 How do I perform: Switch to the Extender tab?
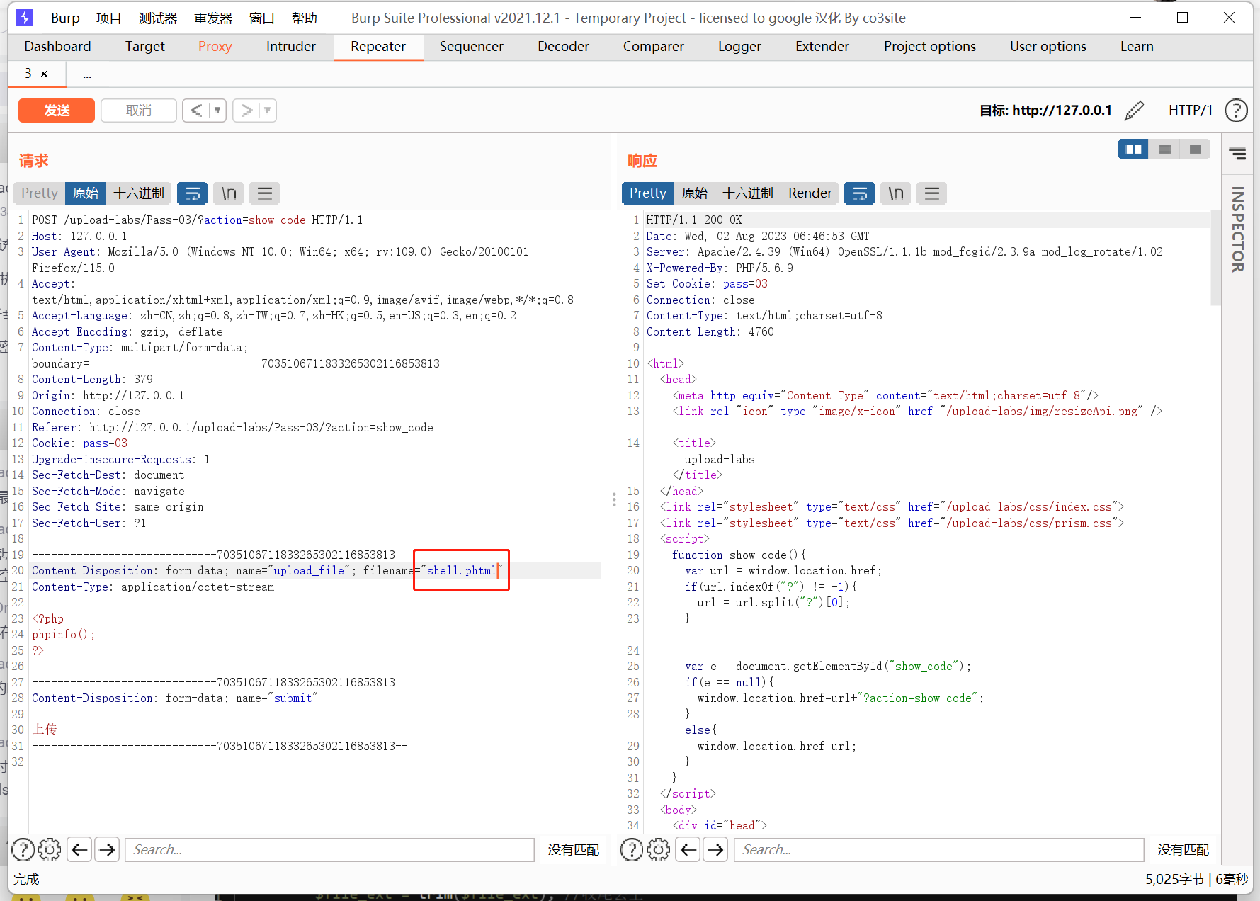[x=822, y=46]
